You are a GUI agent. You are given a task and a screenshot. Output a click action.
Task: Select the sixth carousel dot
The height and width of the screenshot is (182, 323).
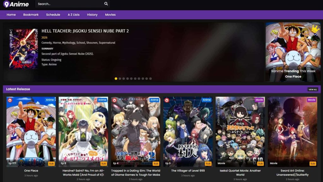tap(135, 79)
